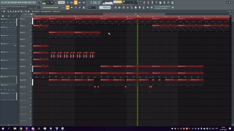Open the newer version available news message
Viewport: 234px width, 131px height.
click(x=163, y=7)
